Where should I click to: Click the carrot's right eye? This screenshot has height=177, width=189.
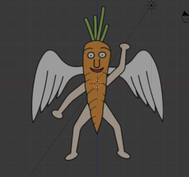coord(102,55)
